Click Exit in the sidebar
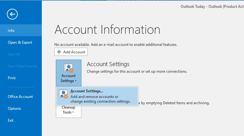This screenshot has height=136, width=244. pos(21,120)
